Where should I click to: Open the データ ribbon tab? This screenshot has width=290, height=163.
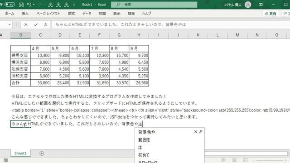click(87, 14)
